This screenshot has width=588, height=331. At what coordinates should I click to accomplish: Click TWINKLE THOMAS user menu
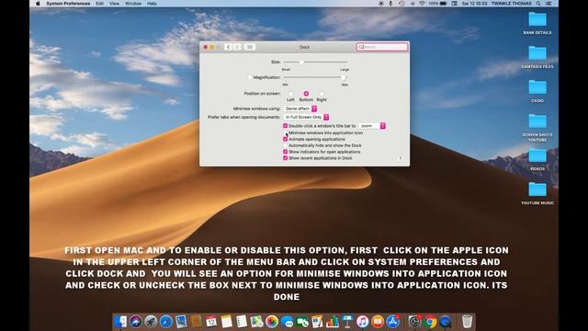[511, 4]
